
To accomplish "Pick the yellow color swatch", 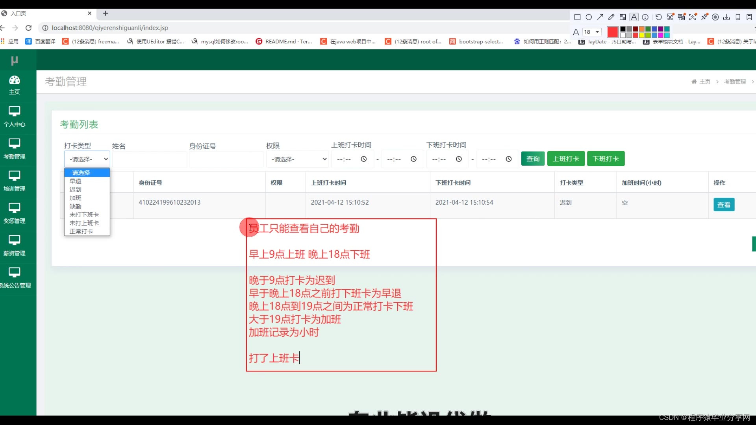I will click(x=642, y=35).
